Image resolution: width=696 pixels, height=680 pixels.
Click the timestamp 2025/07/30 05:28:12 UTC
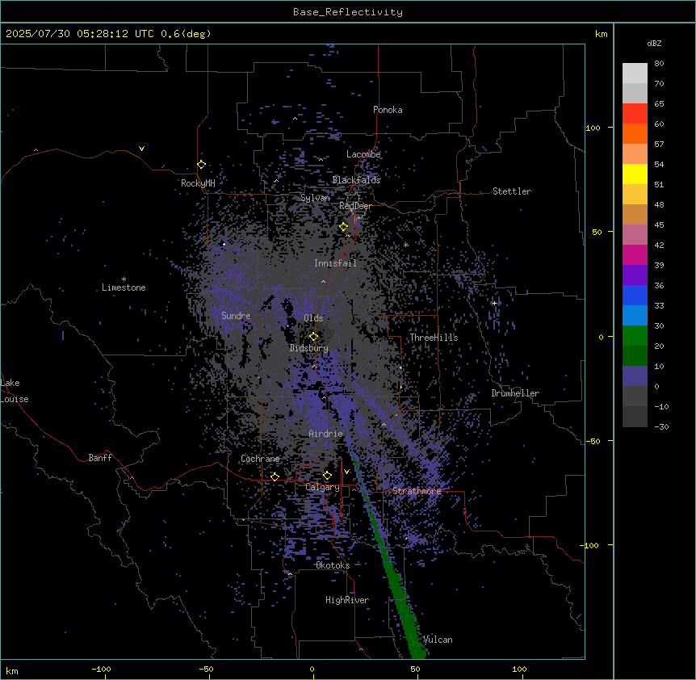coord(79,34)
